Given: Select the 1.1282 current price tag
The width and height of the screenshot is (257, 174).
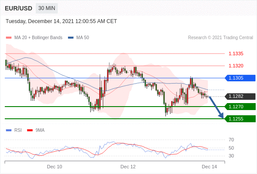Looking at the screenshot, I should coord(240,97).
